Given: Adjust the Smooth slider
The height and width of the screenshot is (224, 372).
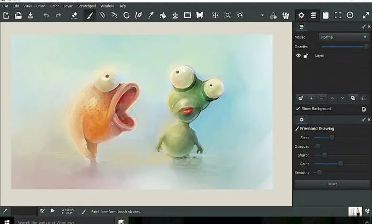Looking at the screenshot, I should (x=341, y=173).
